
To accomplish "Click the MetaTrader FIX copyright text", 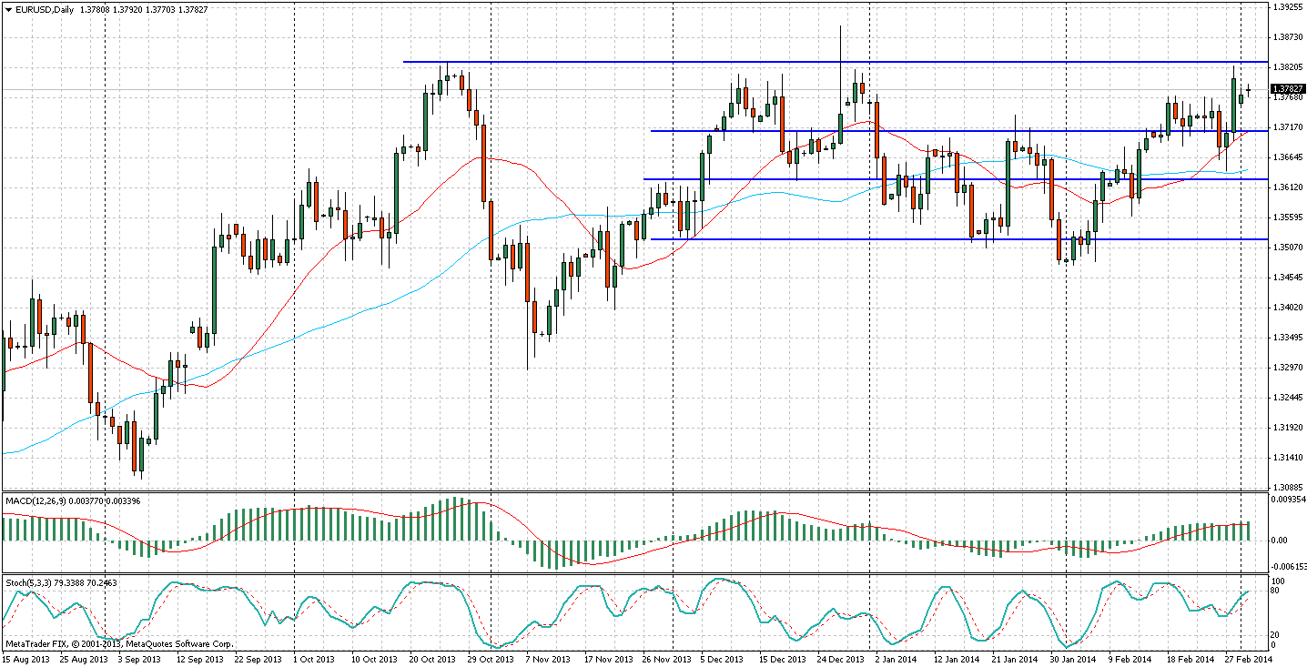I will [119, 643].
